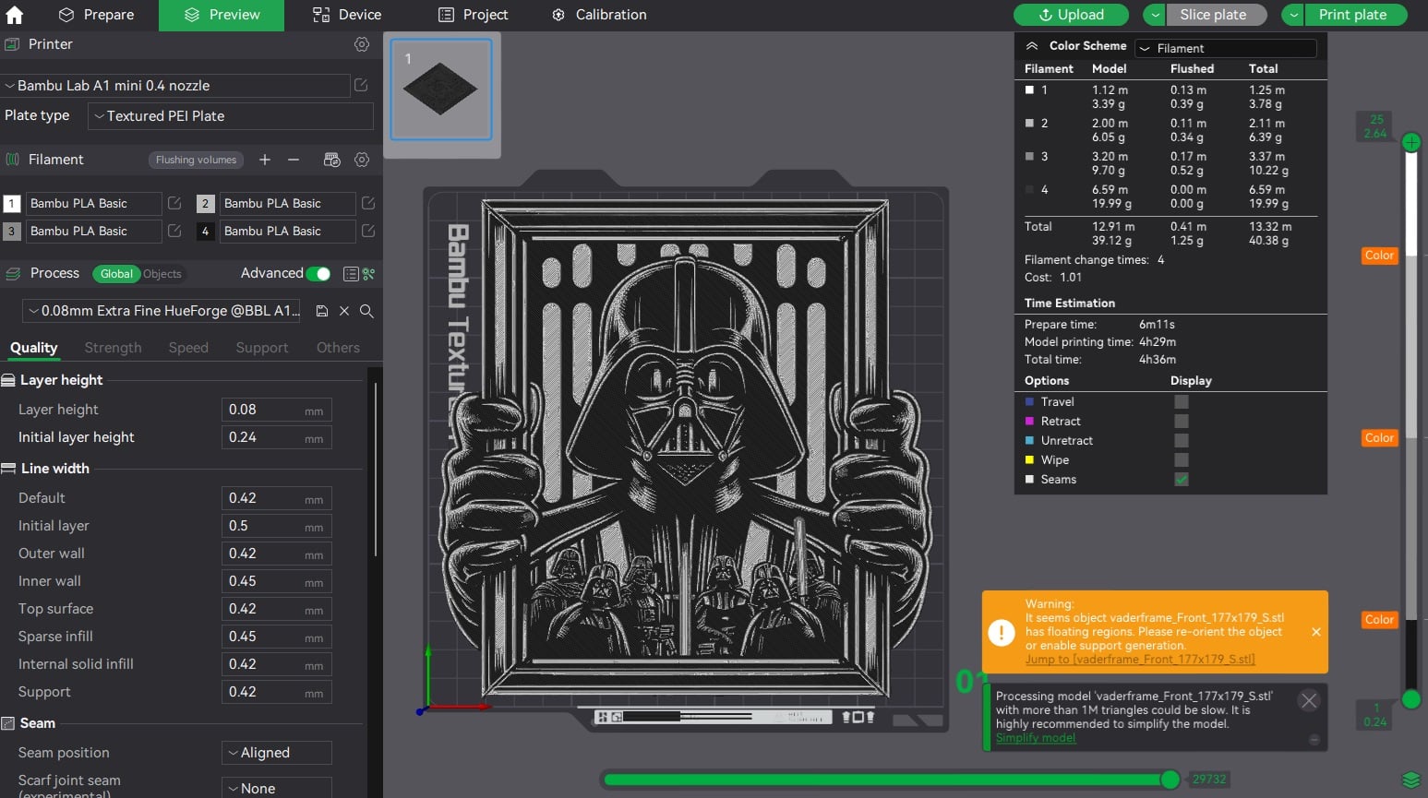This screenshot has width=1428, height=798.
Task: Remove the last filament slot
Action: point(294,160)
